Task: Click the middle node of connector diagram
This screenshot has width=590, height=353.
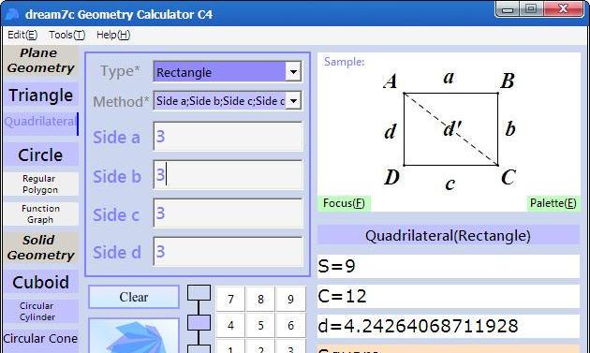Action: [199, 323]
